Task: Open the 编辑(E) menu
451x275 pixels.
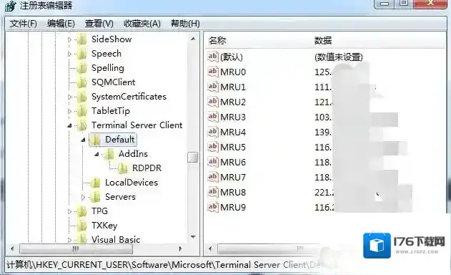Action: [x=61, y=24]
